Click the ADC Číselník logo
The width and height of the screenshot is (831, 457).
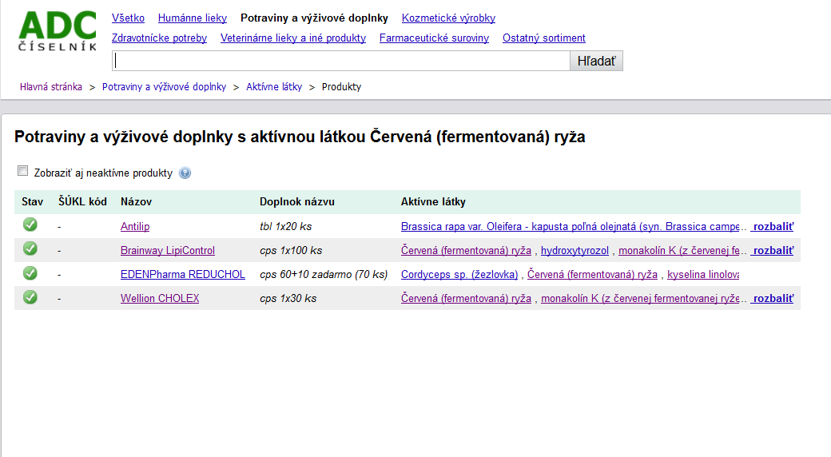pyautogui.click(x=58, y=30)
